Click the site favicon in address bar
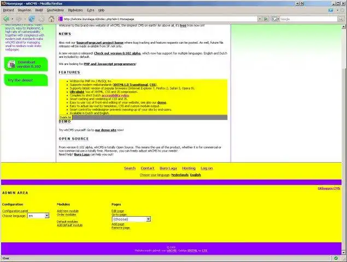Viewport: 347px width, 262px height. (x=61, y=19)
